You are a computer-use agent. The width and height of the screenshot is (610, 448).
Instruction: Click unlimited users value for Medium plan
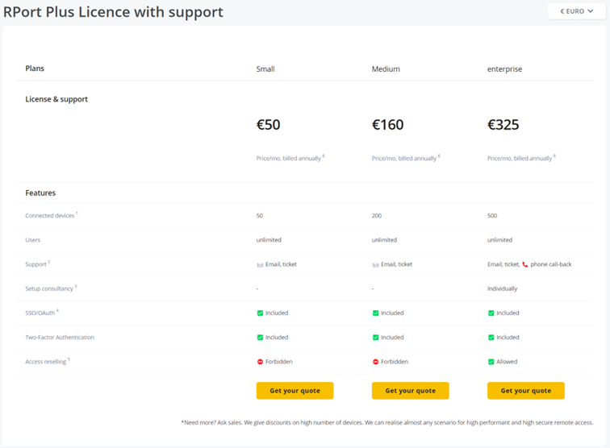click(384, 240)
